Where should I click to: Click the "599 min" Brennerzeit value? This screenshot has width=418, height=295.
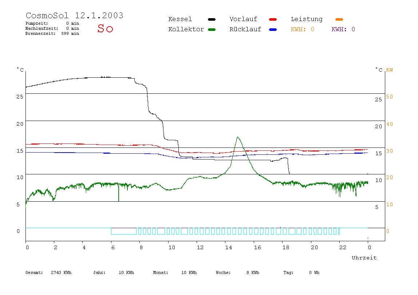pos(70,33)
